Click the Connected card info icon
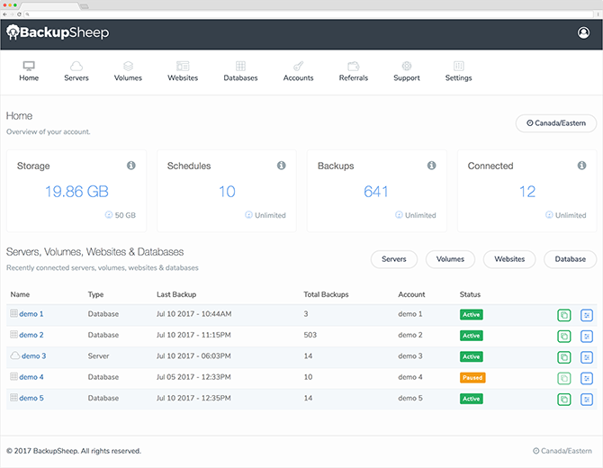603x468 pixels. click(x=581, y=166)
